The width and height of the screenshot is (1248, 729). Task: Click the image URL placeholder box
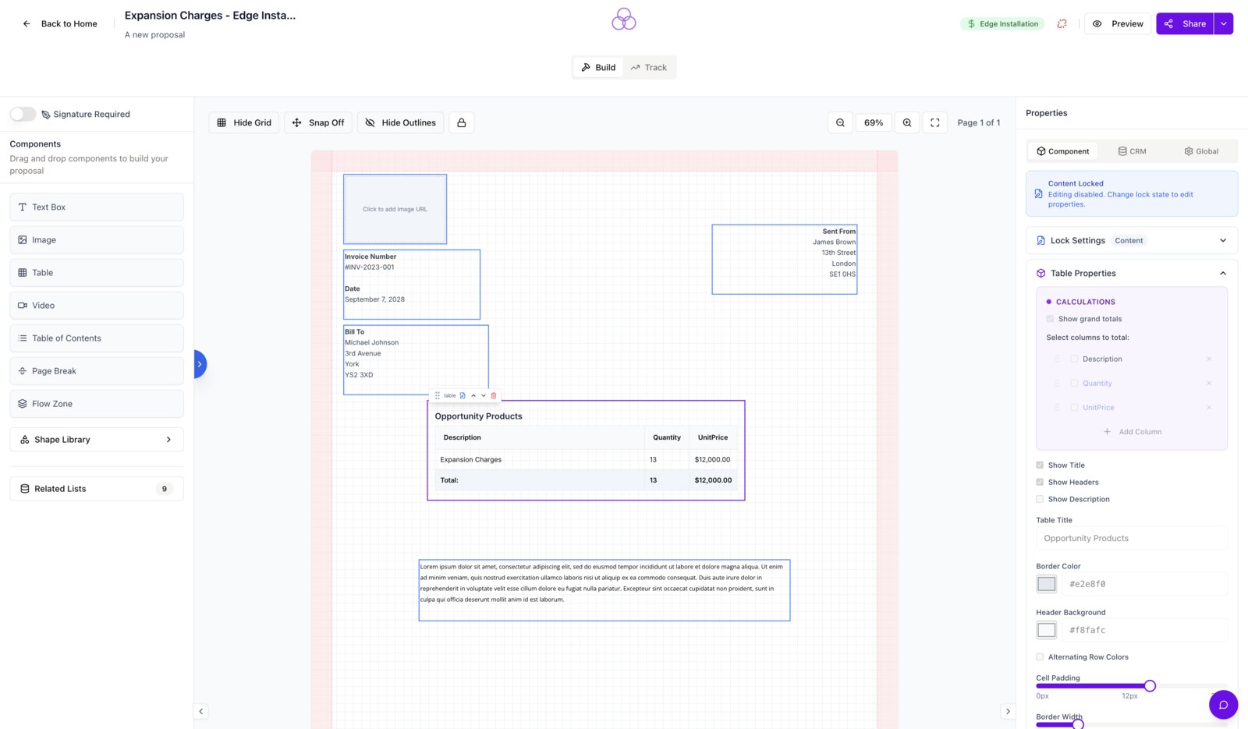point(395,209)
